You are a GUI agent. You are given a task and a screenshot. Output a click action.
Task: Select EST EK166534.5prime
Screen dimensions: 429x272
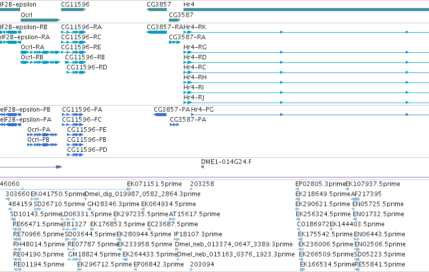(x=327, y=264)
